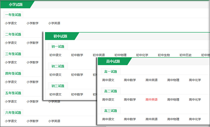Viewport: 210px width, 127px height.
Task: Open 初中历史 in the 初一试题 row
Action: click(186, 55)
